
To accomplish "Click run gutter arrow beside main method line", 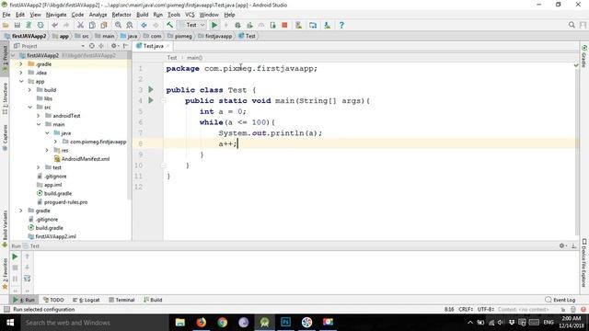I will point(151,100).
